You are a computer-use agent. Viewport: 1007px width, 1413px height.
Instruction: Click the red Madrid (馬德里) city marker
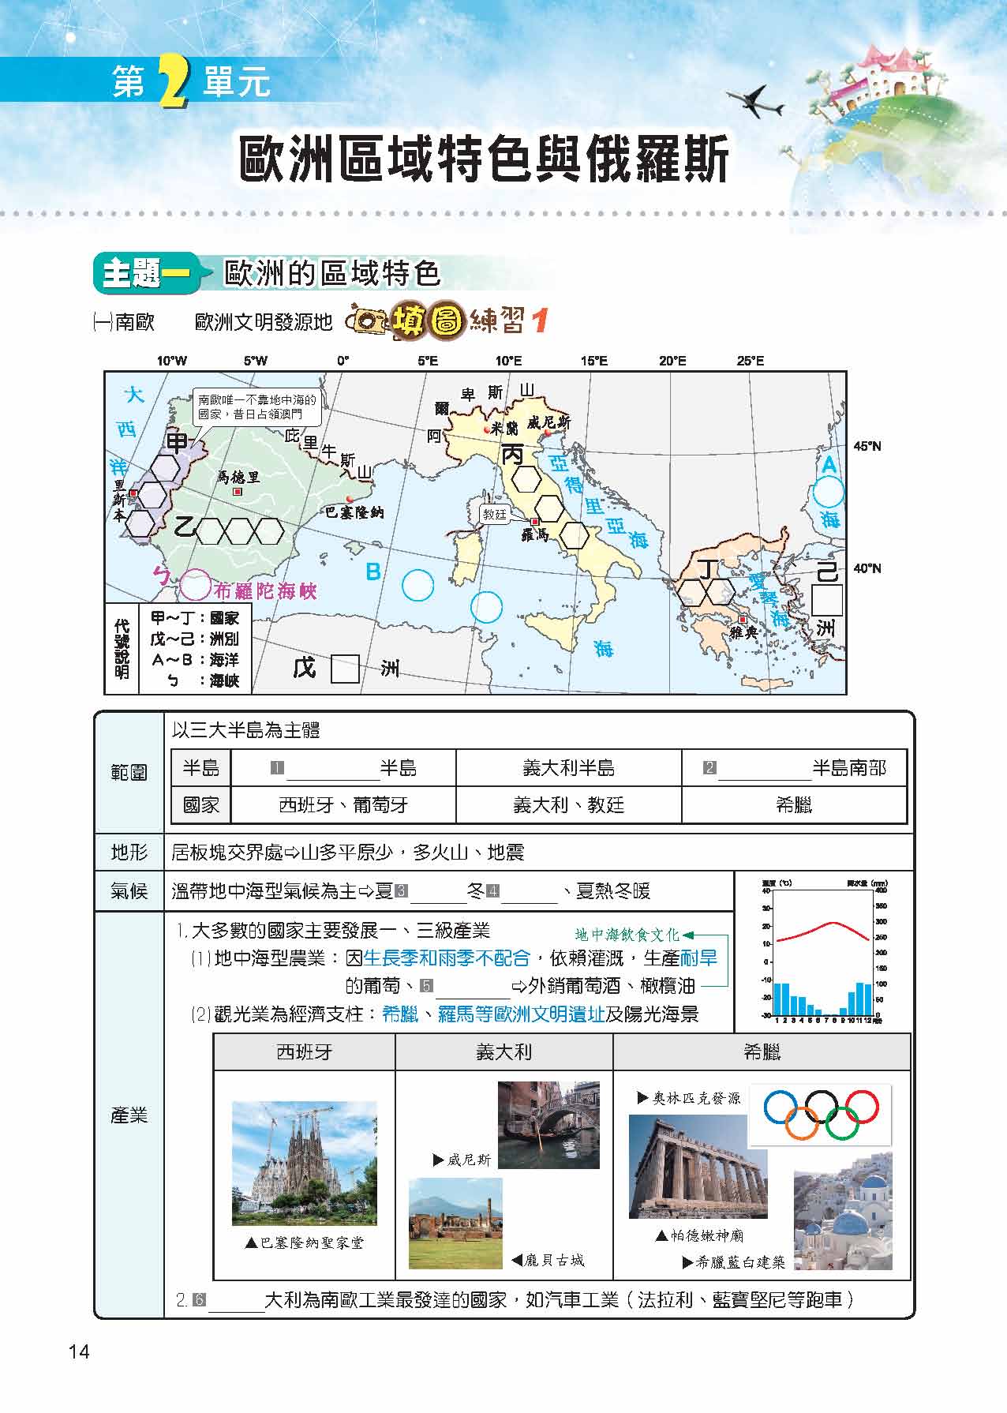(x=238, y=491)
